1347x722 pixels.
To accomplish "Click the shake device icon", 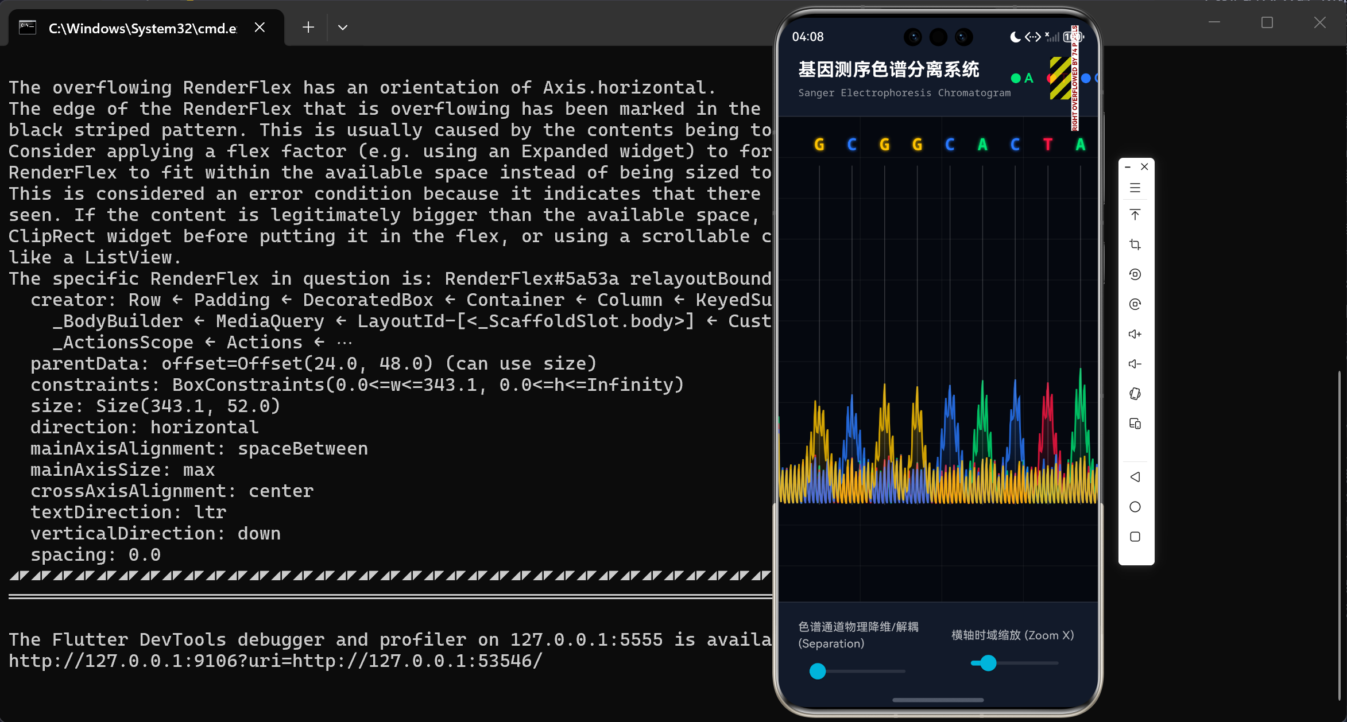I will 1135,394.
